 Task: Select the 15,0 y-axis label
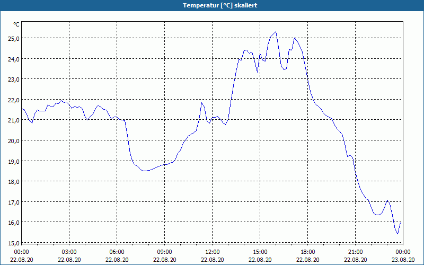(14, 243)
